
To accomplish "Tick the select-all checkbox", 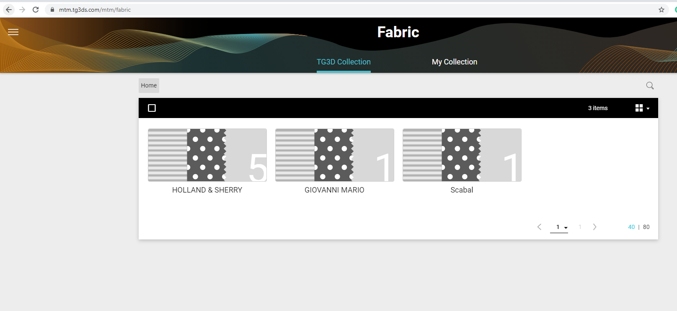I will click(x=152, y=108).
